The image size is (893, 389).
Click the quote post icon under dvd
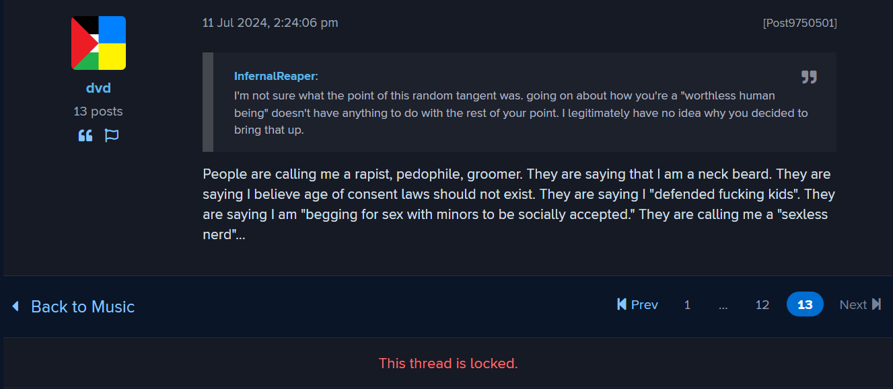(x=85, y=136)
